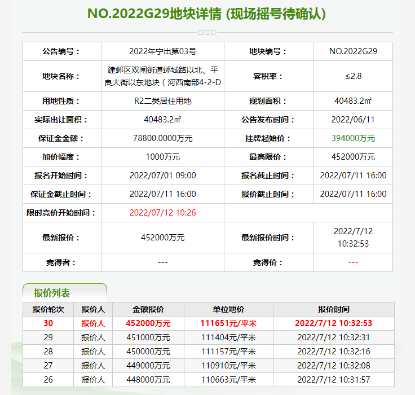Click the 地块名称 label
The width and height of the screenshot is (415, 395).
[61, 76]
